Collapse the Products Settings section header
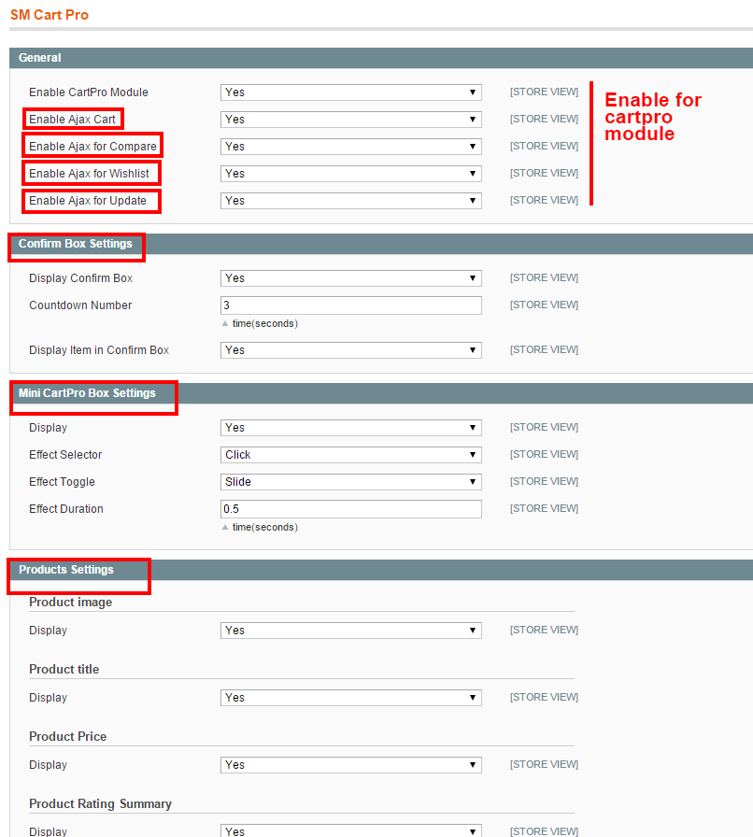Screen dimensions: 753x837 [x=381, y=570]
